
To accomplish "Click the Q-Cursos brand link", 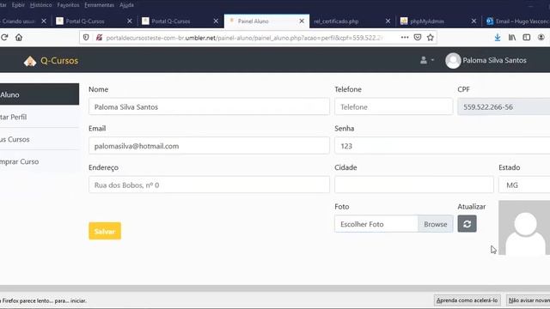I will (59, 61).
